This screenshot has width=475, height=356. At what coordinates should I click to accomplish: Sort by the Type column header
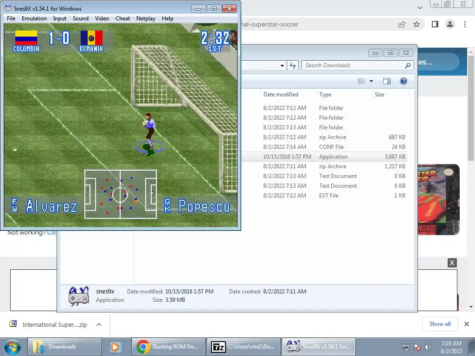point(325,95)
